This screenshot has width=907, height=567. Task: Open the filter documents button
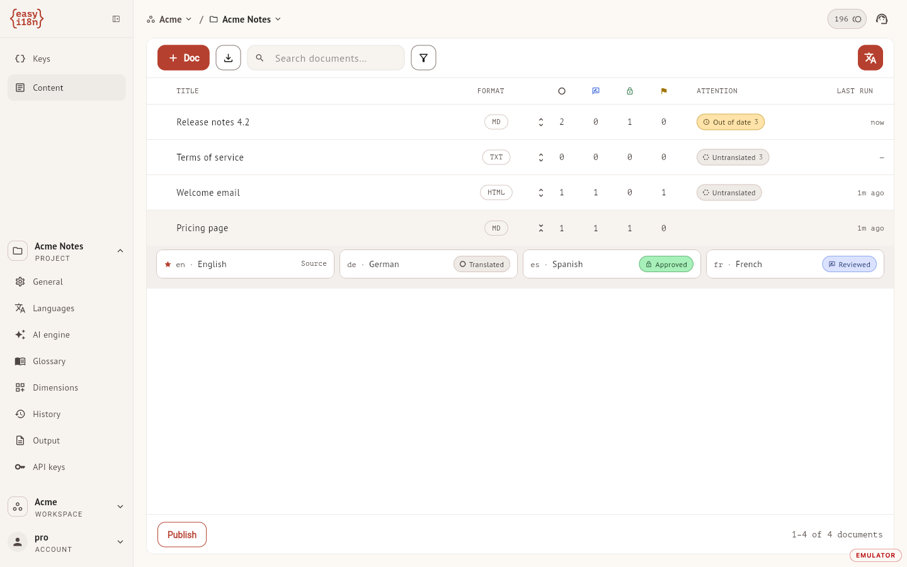click(x=423, y=58)
